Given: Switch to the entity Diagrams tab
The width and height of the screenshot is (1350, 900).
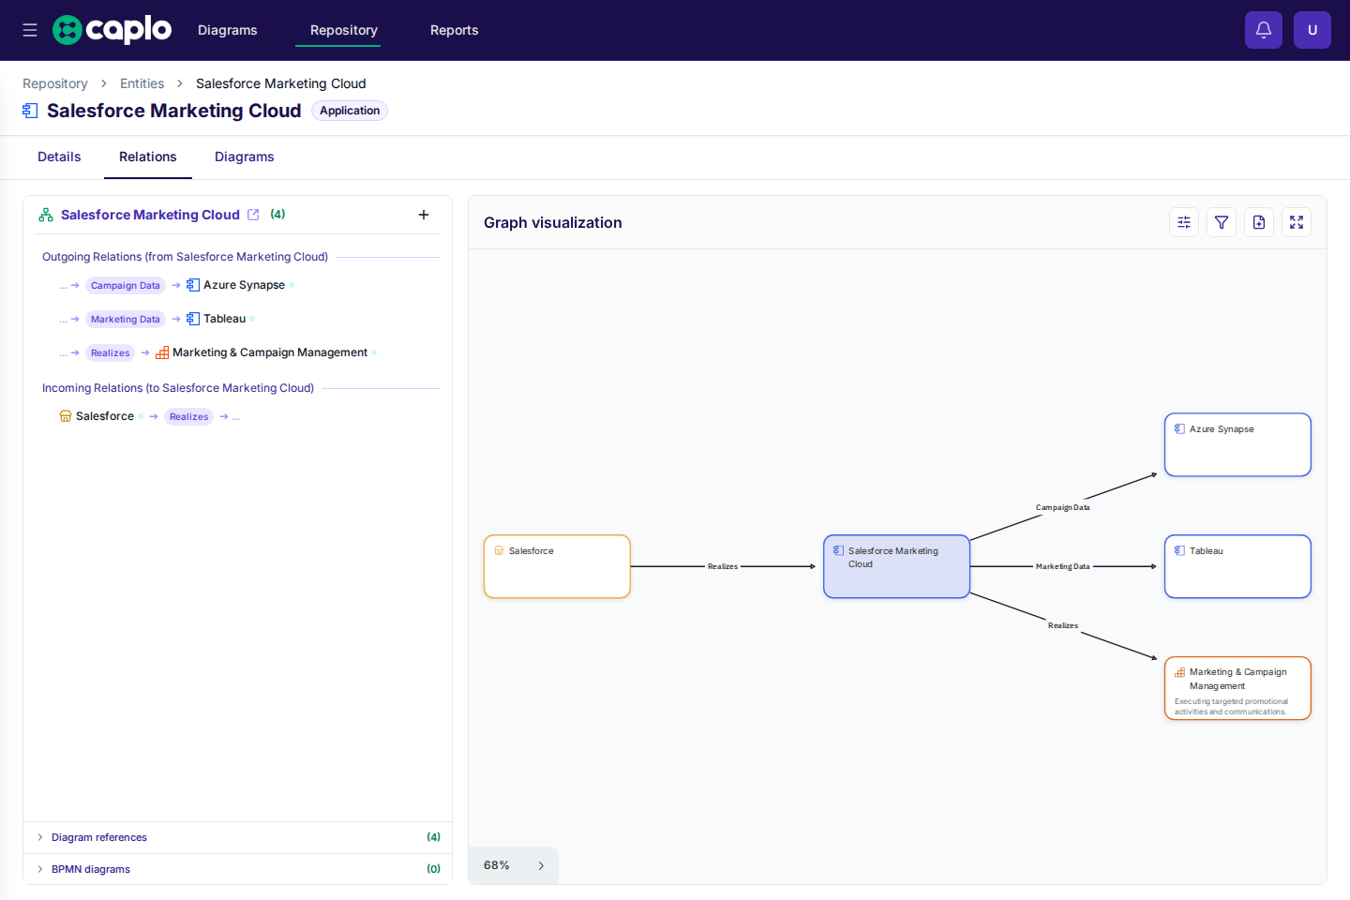Looking at the screenshot, I should (245, 157).
